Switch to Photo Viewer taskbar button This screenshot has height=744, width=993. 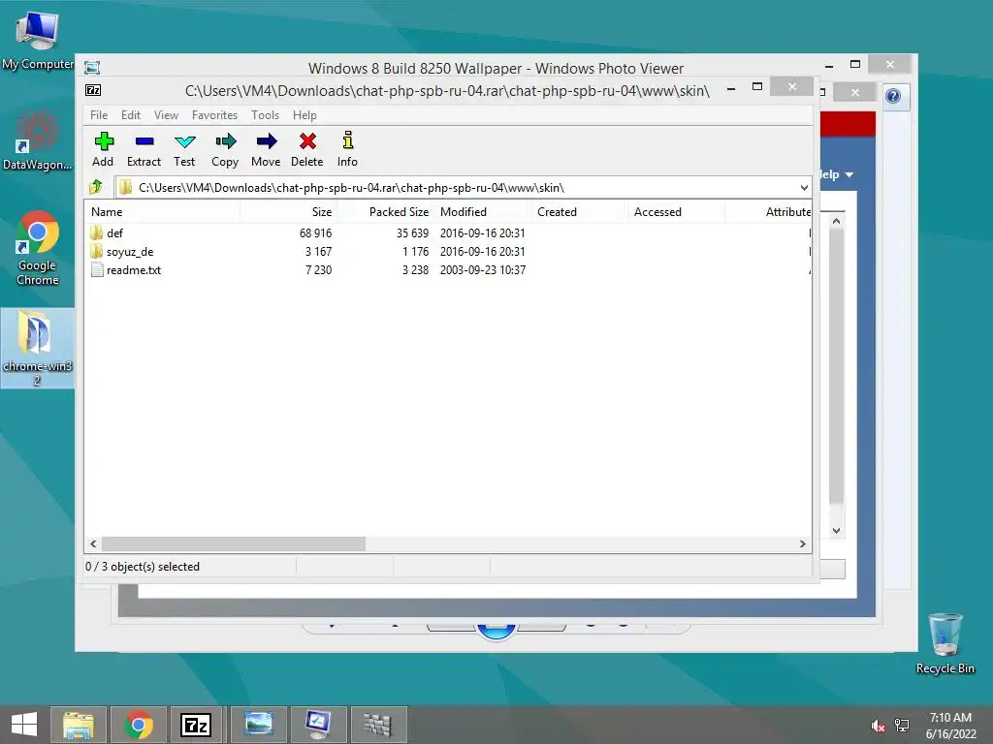pyautogui.click(x=258, y=725)
